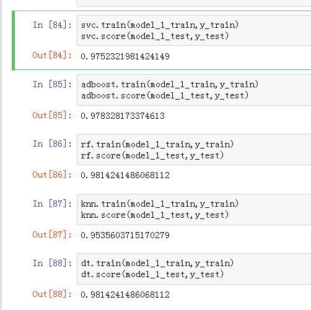Click the In [85] prompt label

(53, 84)
